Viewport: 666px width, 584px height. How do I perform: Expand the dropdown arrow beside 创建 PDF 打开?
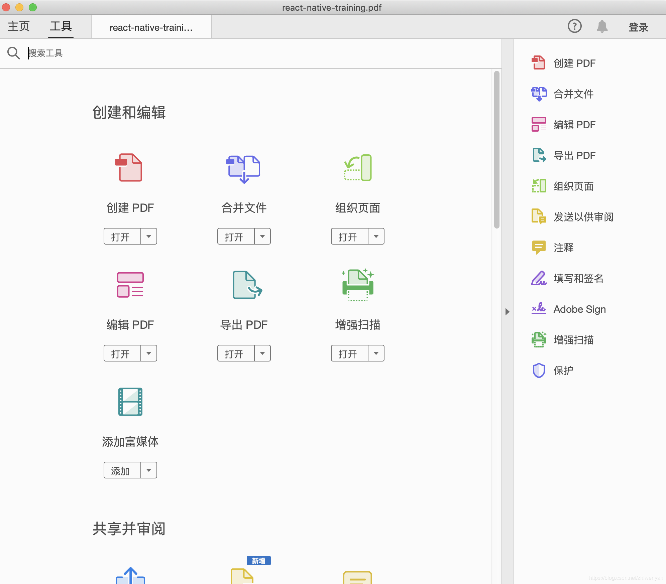tap(149, 237)
